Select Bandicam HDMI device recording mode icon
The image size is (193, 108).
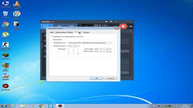71,26
